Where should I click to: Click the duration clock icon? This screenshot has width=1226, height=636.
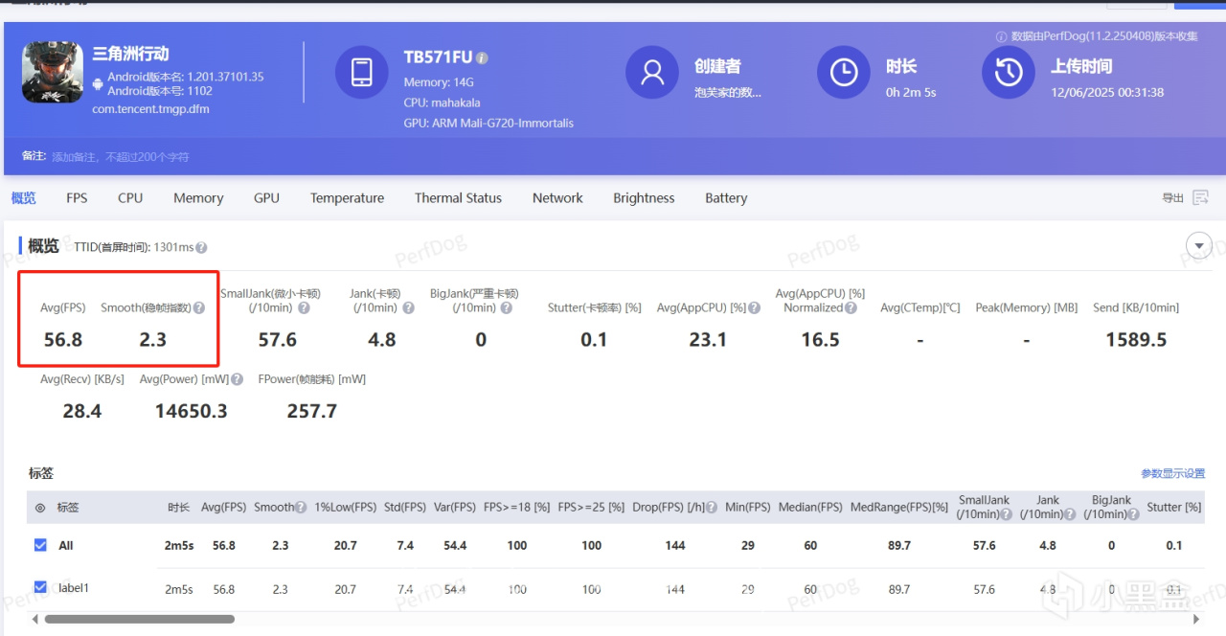click(844, 72)
